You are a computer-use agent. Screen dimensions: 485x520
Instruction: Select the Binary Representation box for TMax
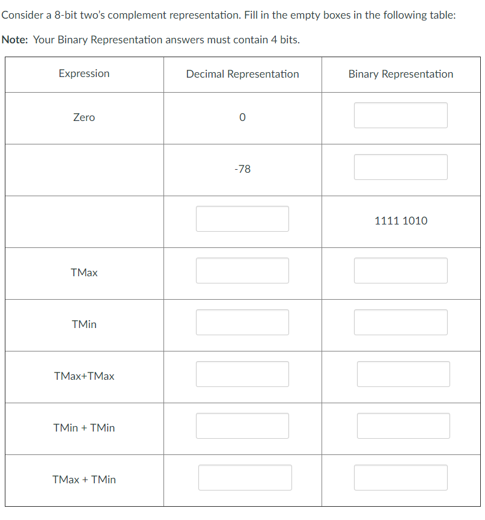pos(400,270)
